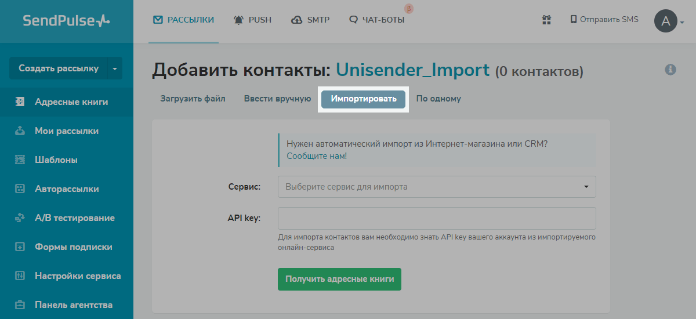Click the Настройки сервиса sliders icon

tap(20, 276)
